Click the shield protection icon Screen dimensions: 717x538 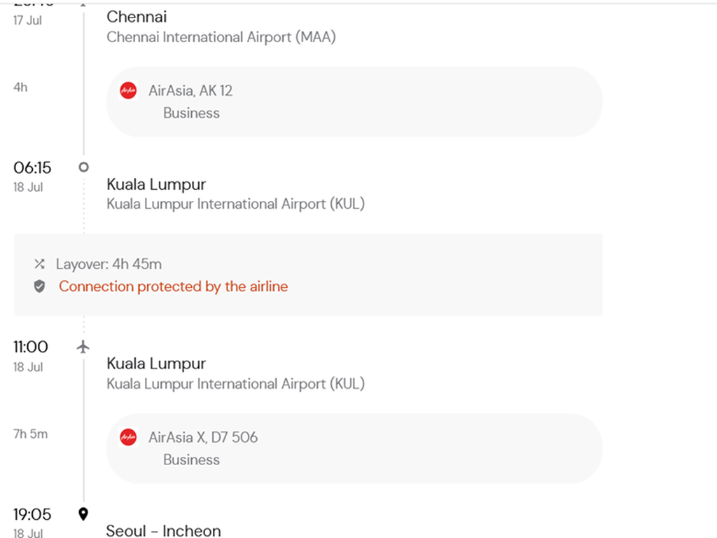(39, 287)
